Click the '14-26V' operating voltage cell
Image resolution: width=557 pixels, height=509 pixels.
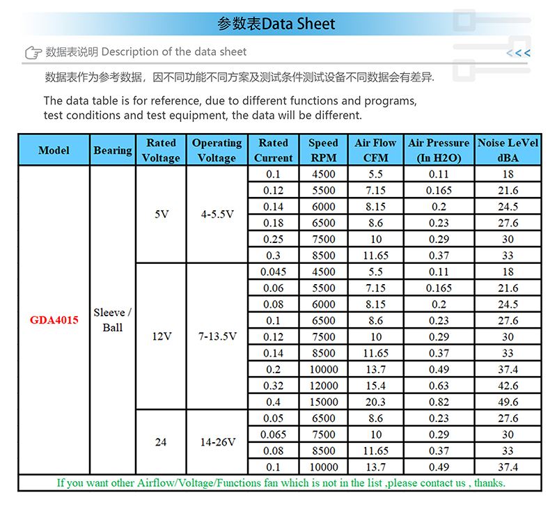click(x=217, y=442)
